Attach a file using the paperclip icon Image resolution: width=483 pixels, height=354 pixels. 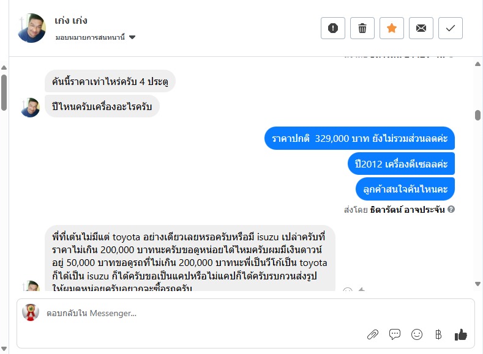372,334
